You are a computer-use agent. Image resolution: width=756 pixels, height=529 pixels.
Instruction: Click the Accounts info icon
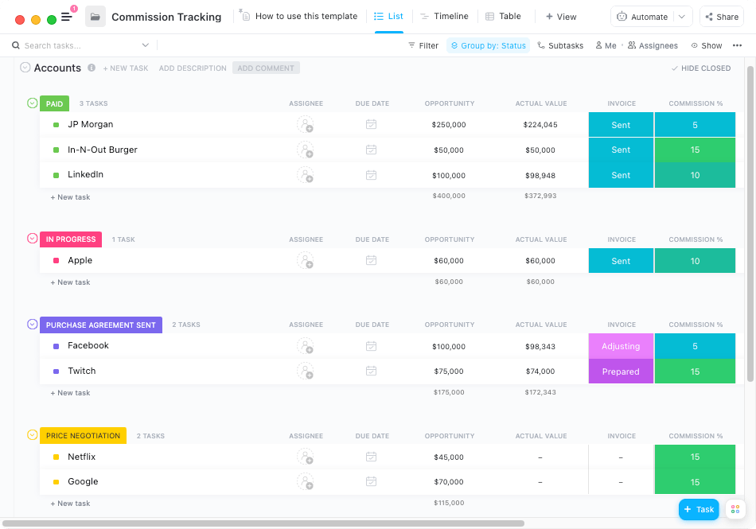(92, 68)
